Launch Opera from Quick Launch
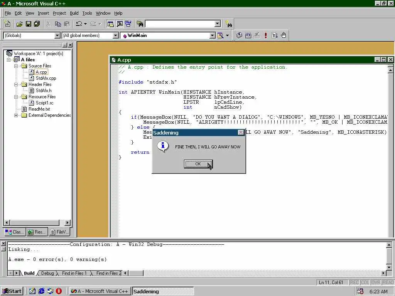 tap(59, 291)
